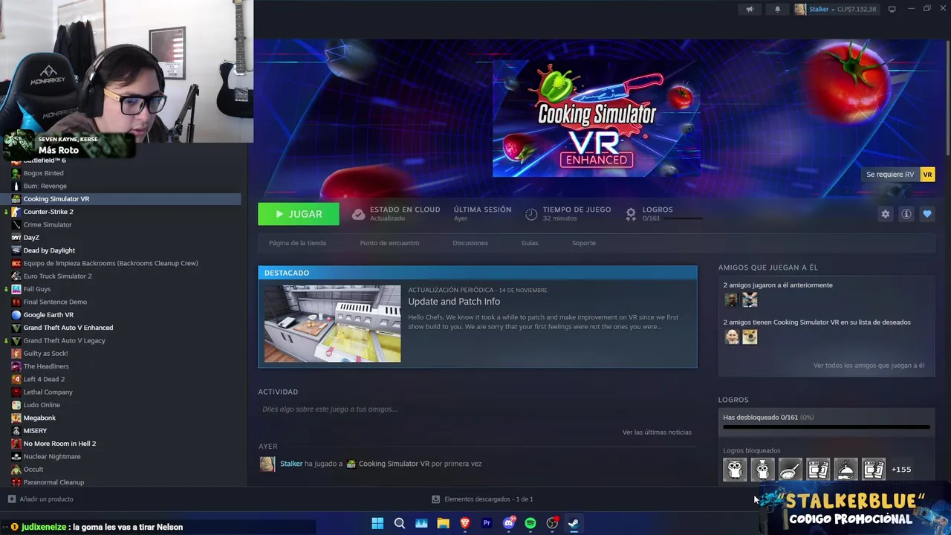Open the downloads Elementos descargados status
Image resolution: width=951 pixels, height=535 pixels.
point(483,499)
